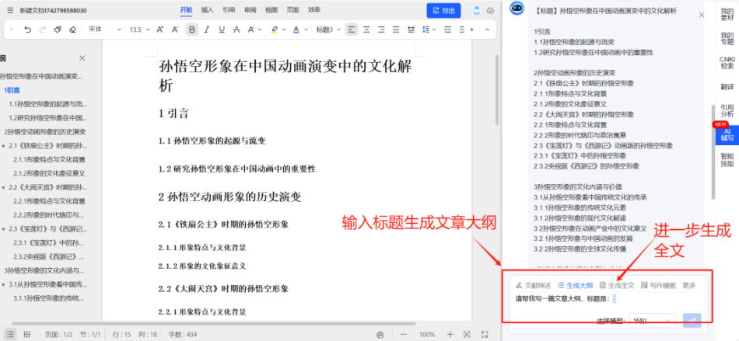Click 写作模板 in the AI panel

(x=658, y=285)
